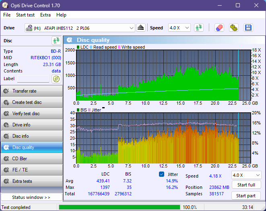Screen dimensions: 266x211
Task: Click the refresh drive icon next to Speed
Action: pos(199,28)
